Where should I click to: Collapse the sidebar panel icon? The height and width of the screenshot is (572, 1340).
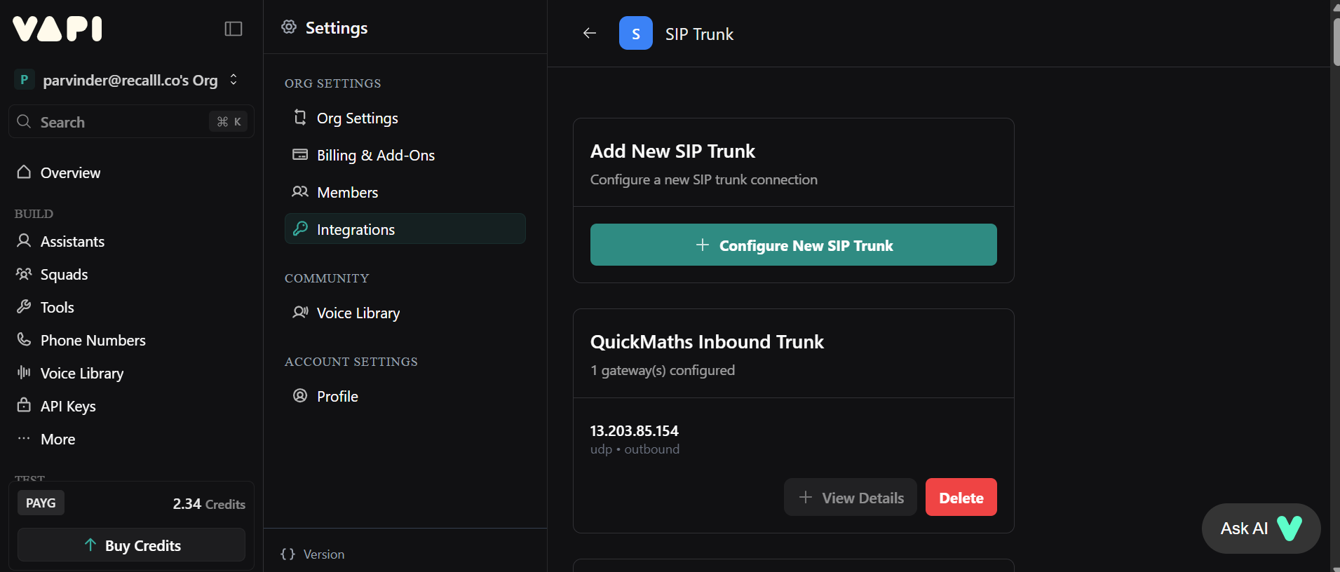click(x=234, y=29)
